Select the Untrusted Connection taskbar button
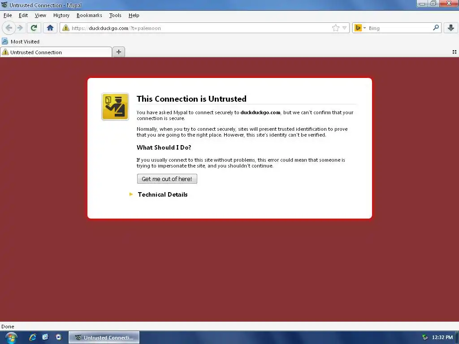The image size is (459, 344). (x=104, y=338)
